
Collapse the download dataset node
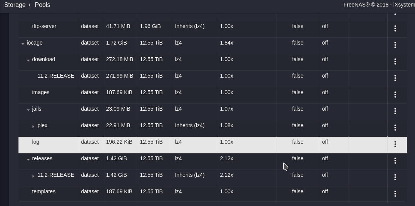[28, 60]
